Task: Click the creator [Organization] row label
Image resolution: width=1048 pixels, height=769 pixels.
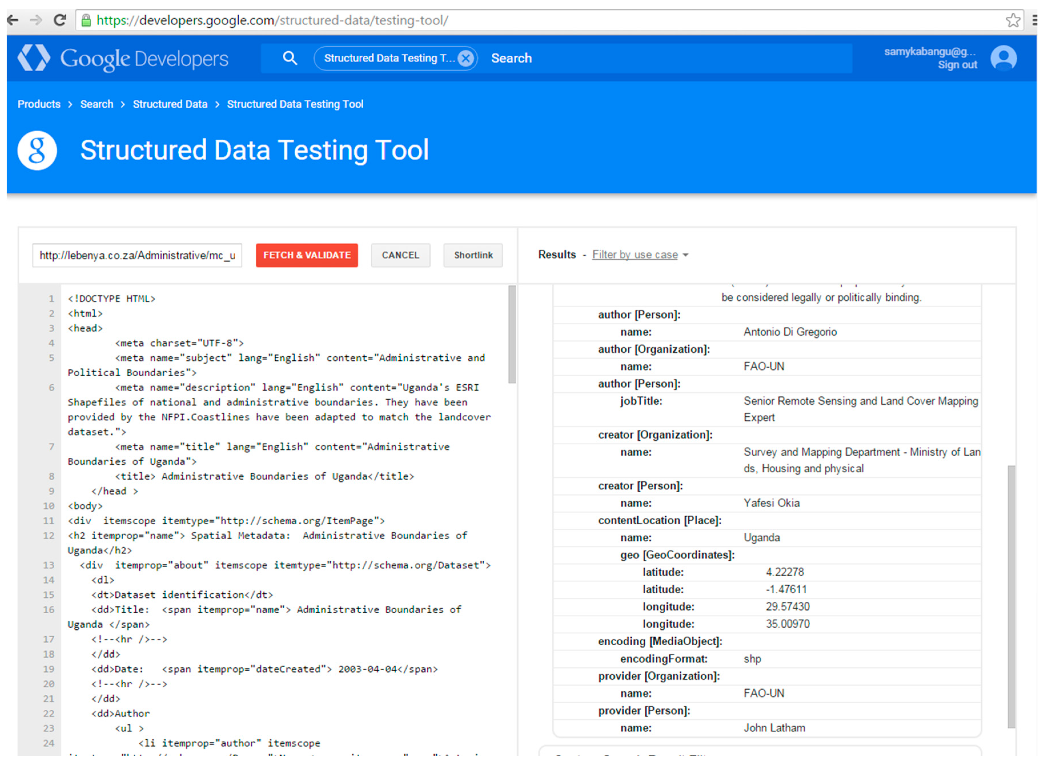Action: pos(655,435)
